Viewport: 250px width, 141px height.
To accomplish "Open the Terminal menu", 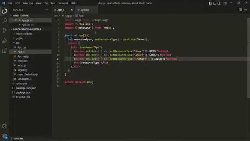I will pos(63,3).
